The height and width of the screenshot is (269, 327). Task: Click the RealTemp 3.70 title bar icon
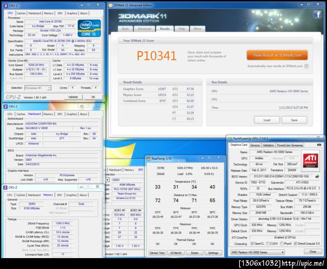pyautogui.click(x=148, y=159)
